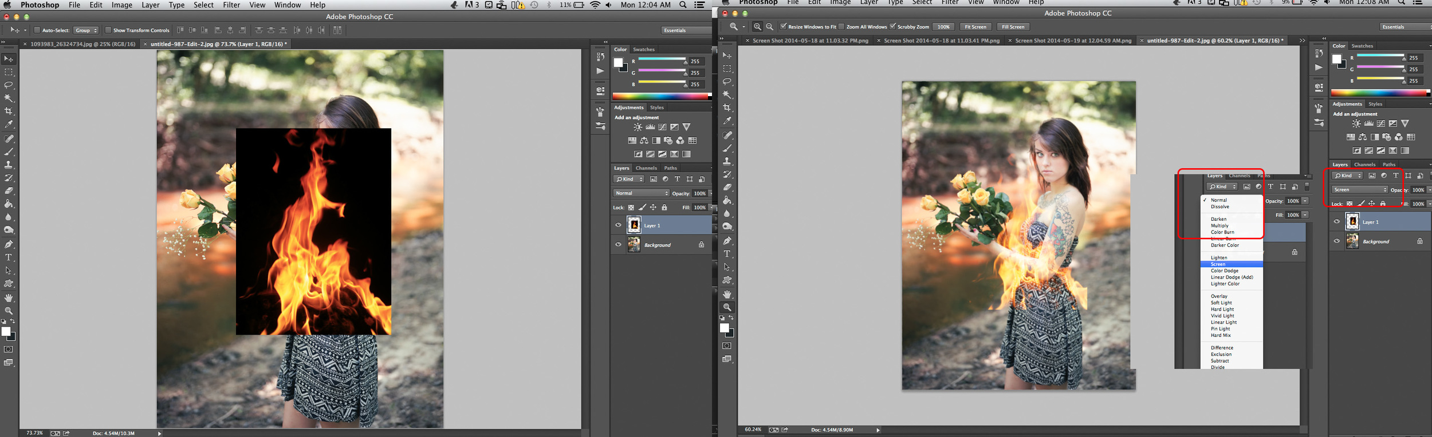Open History panel icon in left window
The width and height of the screenshot is (1432, 437).
(600, 57)
